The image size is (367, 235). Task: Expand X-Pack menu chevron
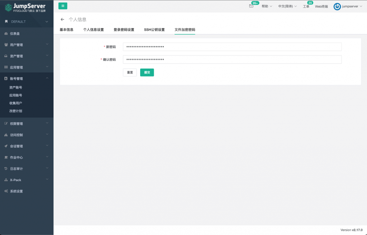[47, 179]
